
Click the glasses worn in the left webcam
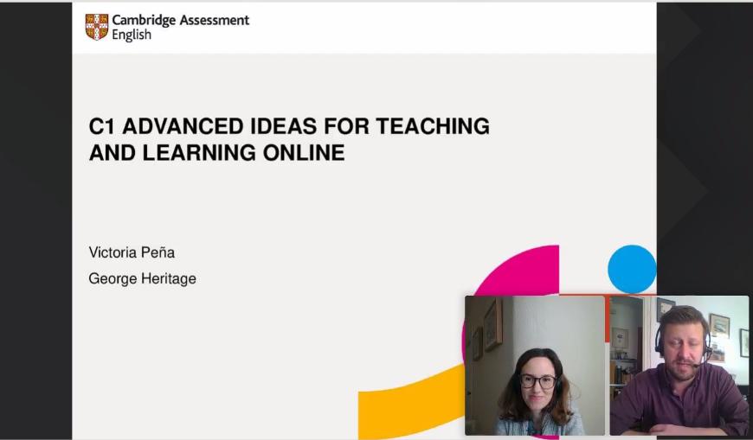tap(537, 380)
